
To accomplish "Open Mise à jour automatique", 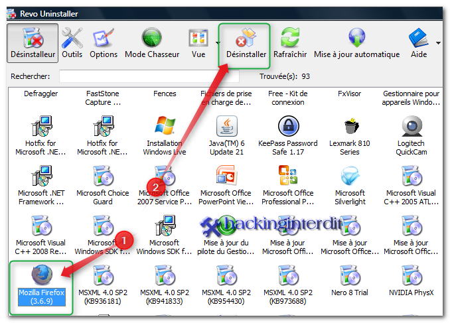I will tap(356, 43).
